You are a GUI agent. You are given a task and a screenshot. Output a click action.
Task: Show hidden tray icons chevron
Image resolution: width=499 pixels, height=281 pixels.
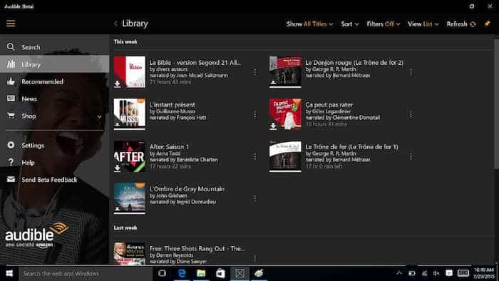399,273
